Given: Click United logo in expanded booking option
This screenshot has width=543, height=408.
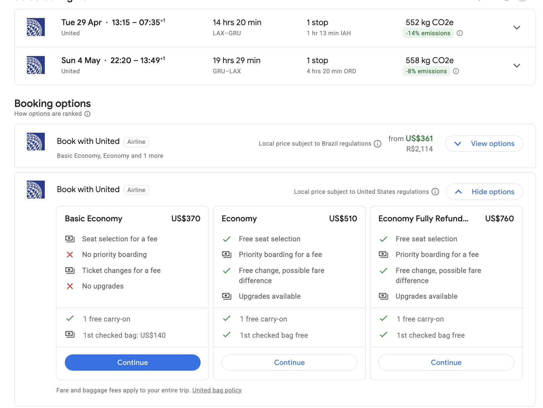Looking at the screenshot, I should coord(36,190).
